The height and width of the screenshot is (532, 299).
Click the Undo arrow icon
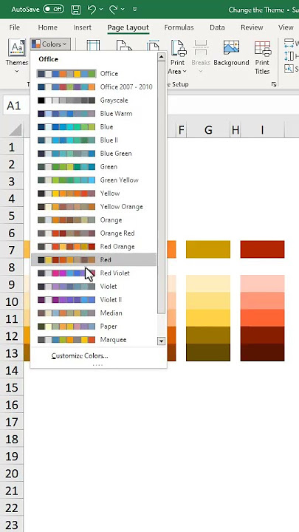(x=92, y=10)
